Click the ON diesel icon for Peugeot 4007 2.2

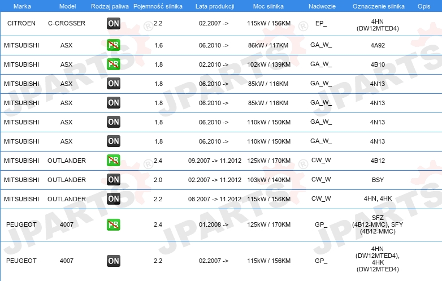[114, 261]
